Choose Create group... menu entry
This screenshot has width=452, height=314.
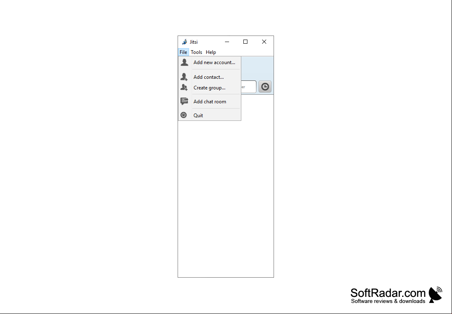click(x=209, y=88)
